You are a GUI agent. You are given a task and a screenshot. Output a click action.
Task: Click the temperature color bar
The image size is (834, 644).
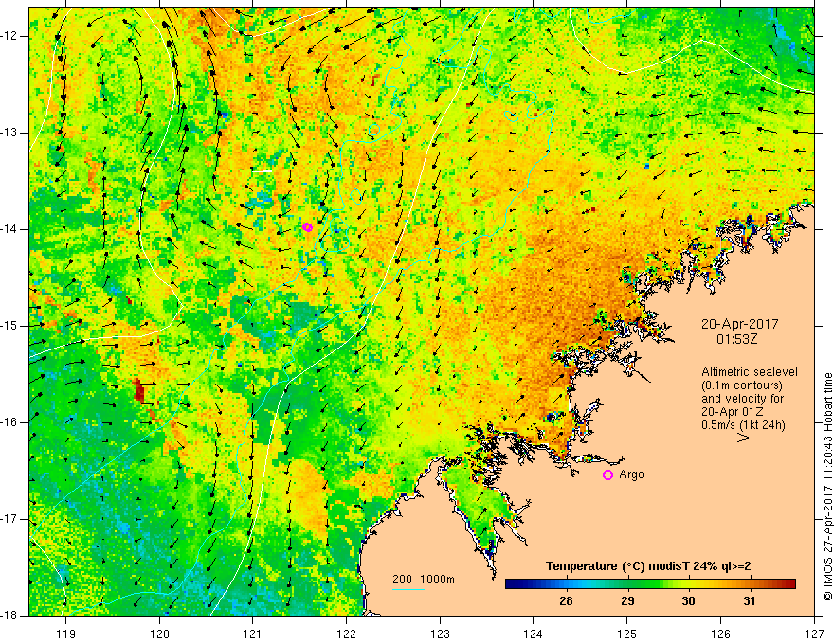point(650,584)
